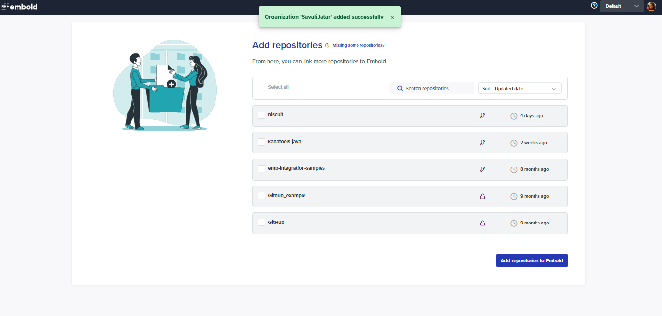
Task: Click the clock icon in kanatools-java row
Action: click(x=514, y=143)
